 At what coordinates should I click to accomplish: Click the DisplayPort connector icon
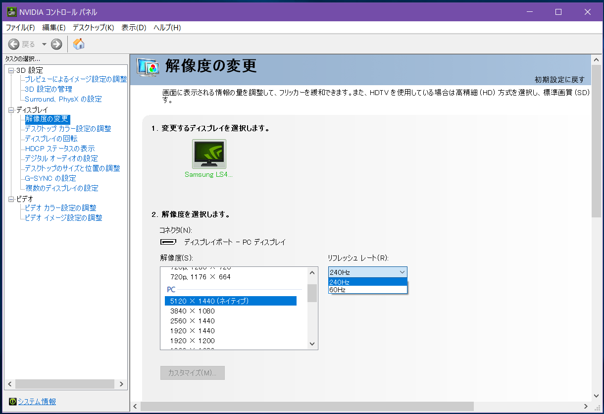pos(169,242)
